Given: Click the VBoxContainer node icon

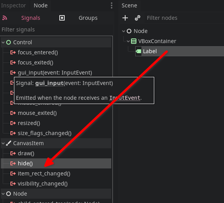Looking at the screenshot, I should click(134, 41).
